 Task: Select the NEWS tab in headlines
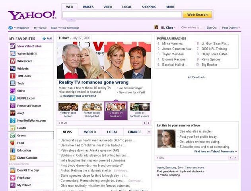pyautogui.click(x=67, y=132)
